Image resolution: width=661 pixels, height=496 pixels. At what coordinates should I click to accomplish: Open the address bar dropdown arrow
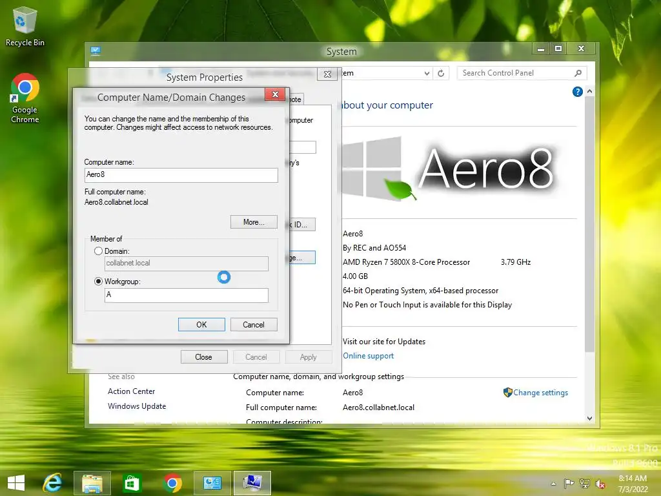(x=427, y=74)
